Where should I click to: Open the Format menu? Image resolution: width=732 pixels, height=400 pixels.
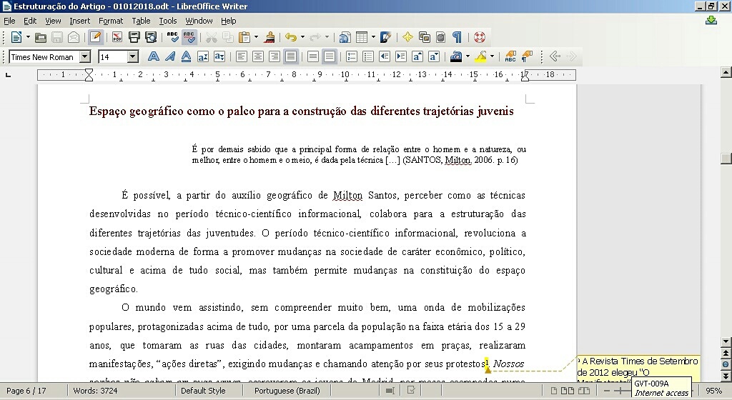click(x=111, y=21)
